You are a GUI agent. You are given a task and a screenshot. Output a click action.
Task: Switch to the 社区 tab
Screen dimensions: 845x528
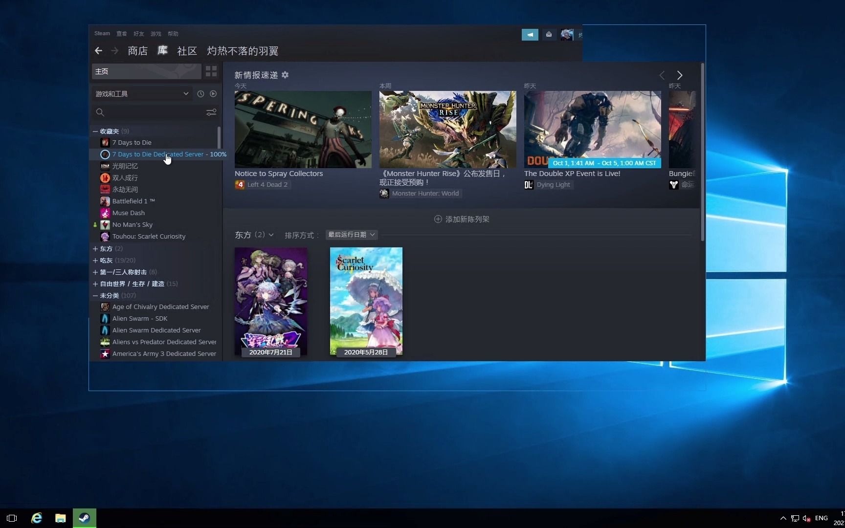click(187, 51)
